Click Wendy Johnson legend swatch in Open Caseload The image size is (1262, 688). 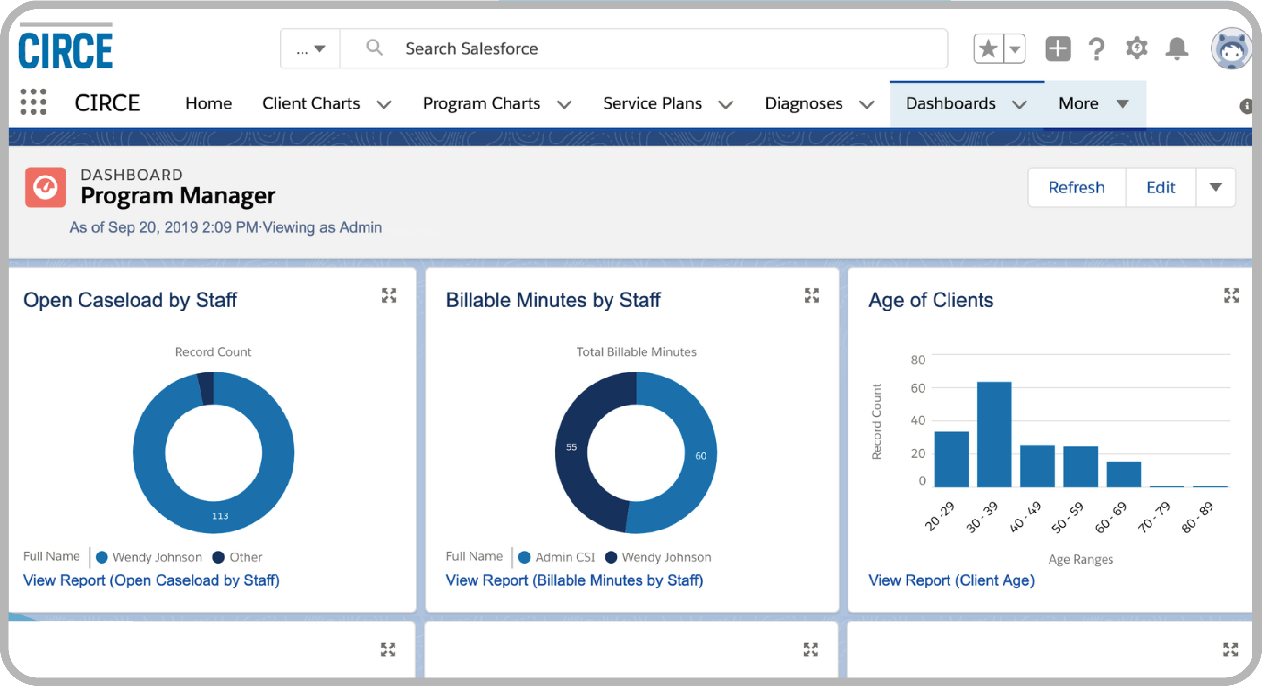pos(101,557)
